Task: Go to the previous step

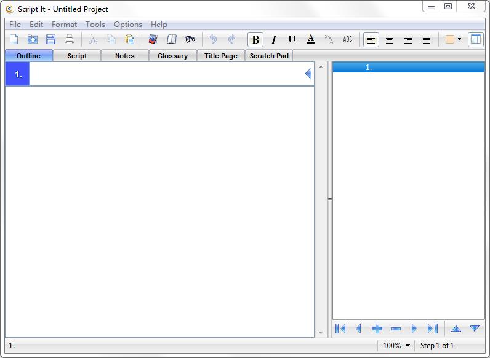Action: point(359,329)
